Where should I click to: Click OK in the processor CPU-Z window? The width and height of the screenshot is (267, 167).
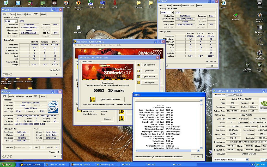56,157
